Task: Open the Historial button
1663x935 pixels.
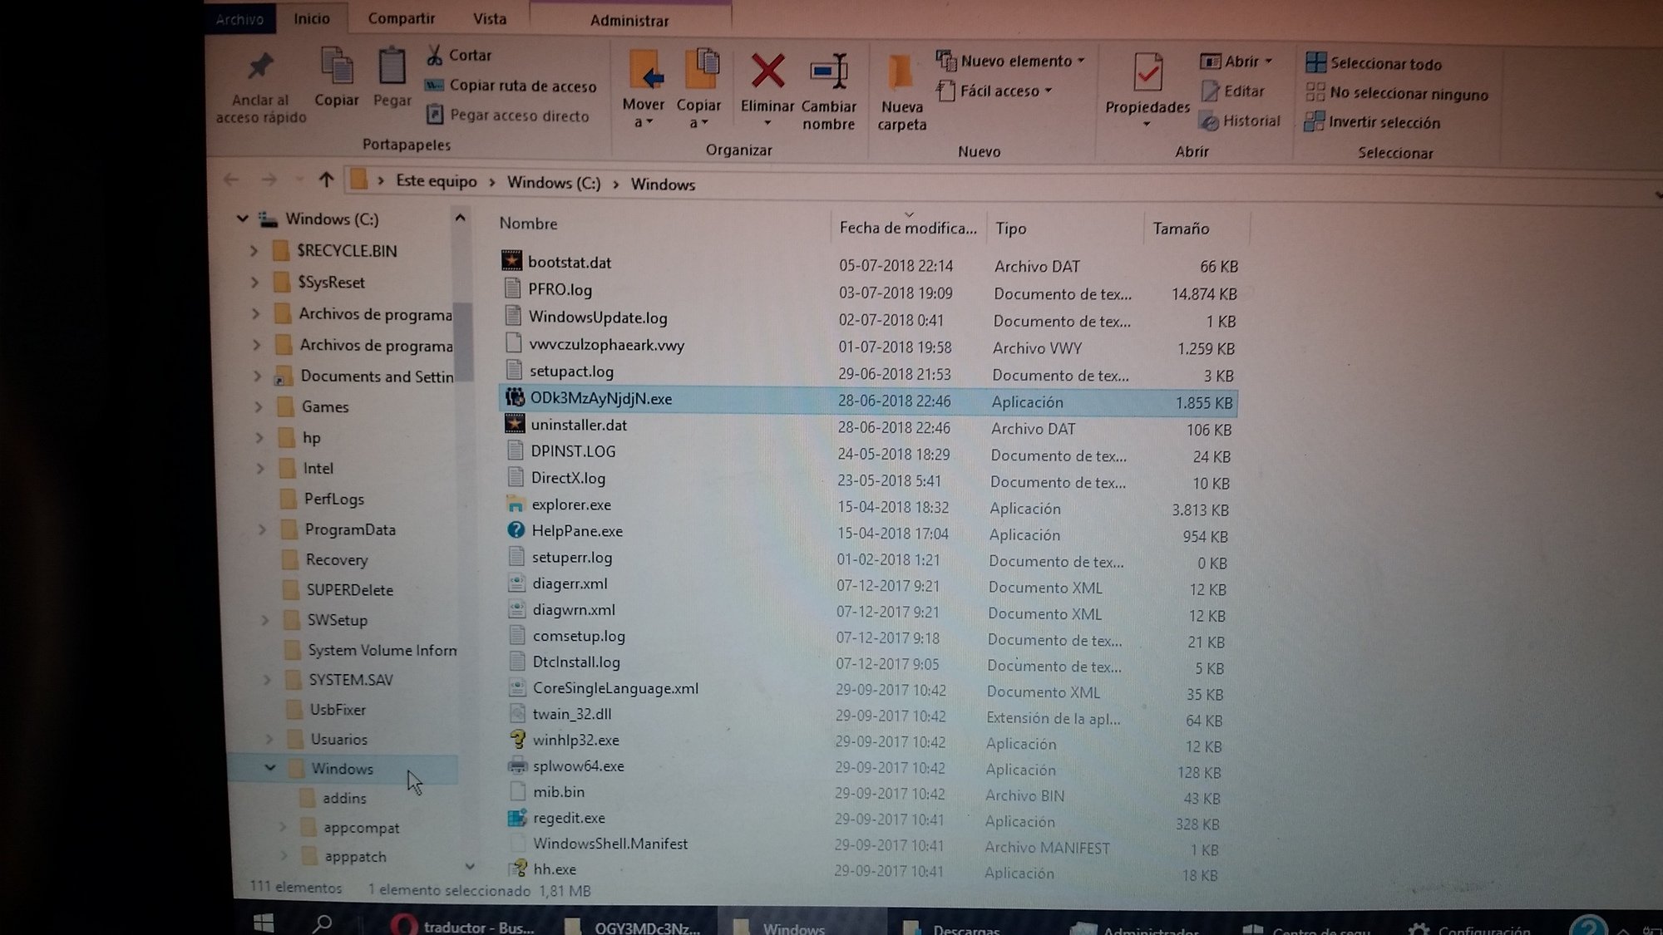Action: [1241, 121]
